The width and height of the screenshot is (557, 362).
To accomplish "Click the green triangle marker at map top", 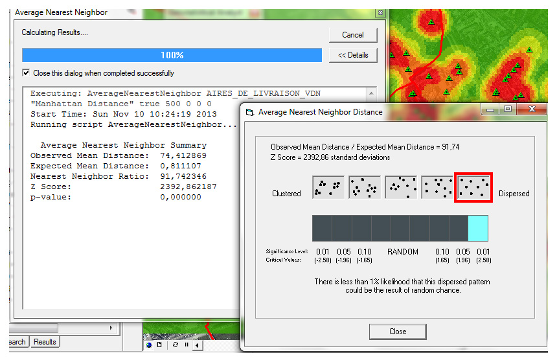I will pyautogui.click(x=430, y=22).
